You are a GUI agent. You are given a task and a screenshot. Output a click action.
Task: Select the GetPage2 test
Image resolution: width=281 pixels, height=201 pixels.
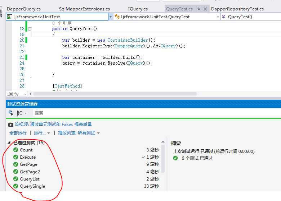point(30,172)
